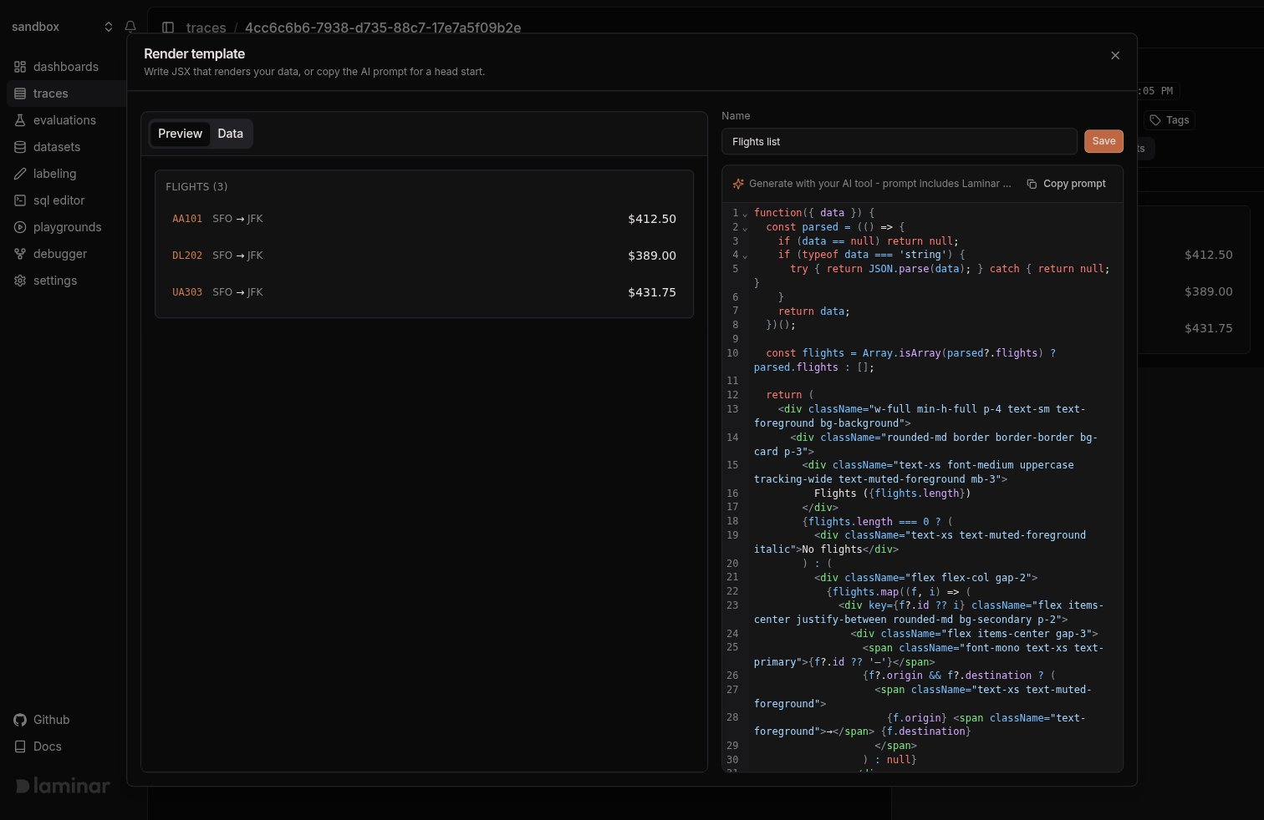This screenshot has width=1264, height=820.
Task: Open the evaluations flask icon
Action: pos(20,120)
